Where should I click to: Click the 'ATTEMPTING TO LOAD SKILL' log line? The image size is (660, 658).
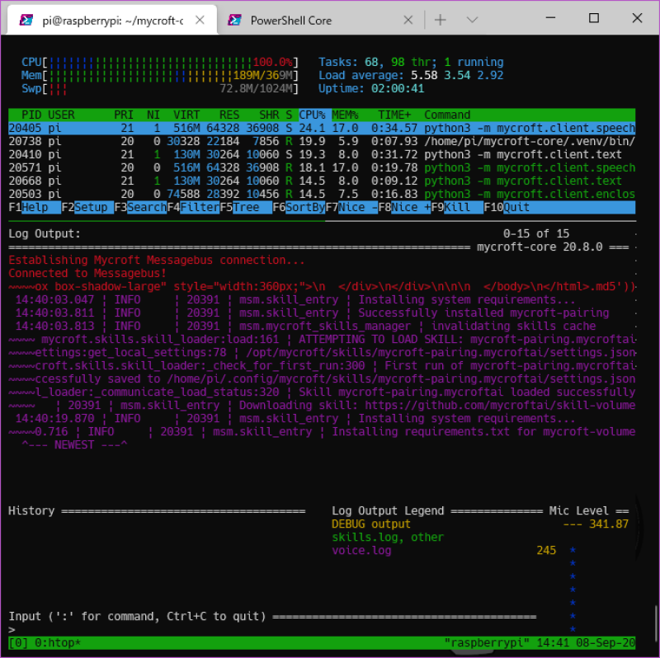pyautogui.click(x=322, y=339)
